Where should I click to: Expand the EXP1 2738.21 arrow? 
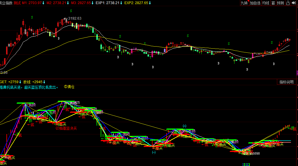(x=121, y=3)
